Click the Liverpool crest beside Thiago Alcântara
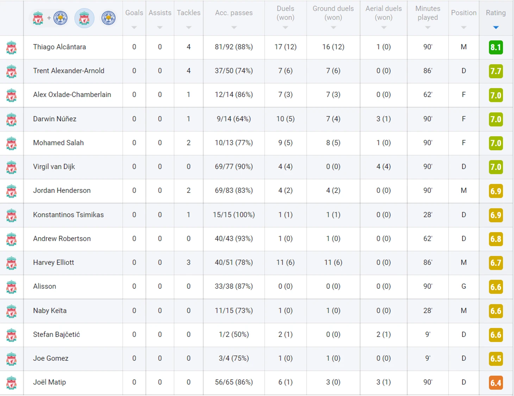This screenshot has height=396, width=514. (x=12, y=47)
